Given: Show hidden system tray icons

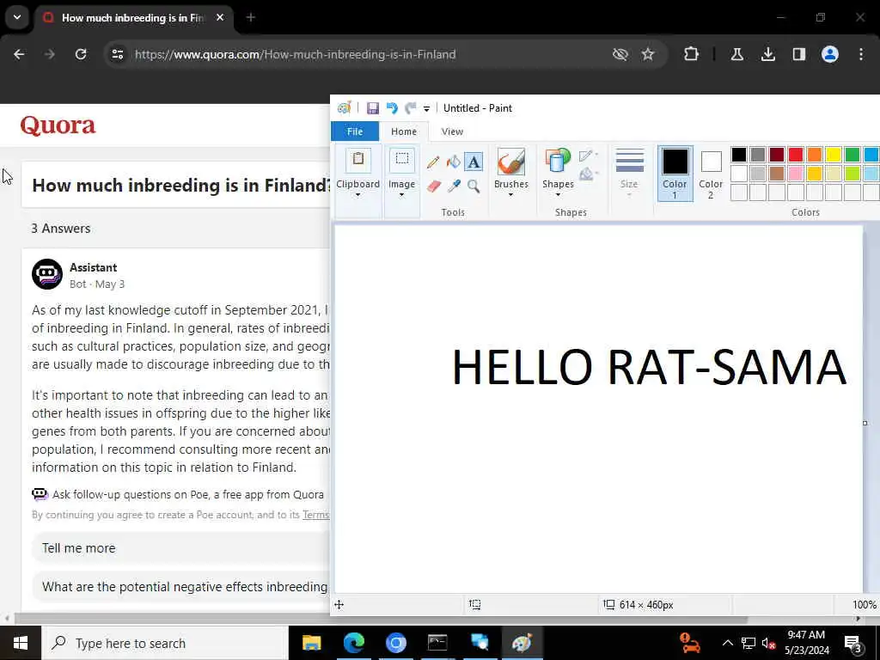Looking at the screenshot, I should click(727, 643).
